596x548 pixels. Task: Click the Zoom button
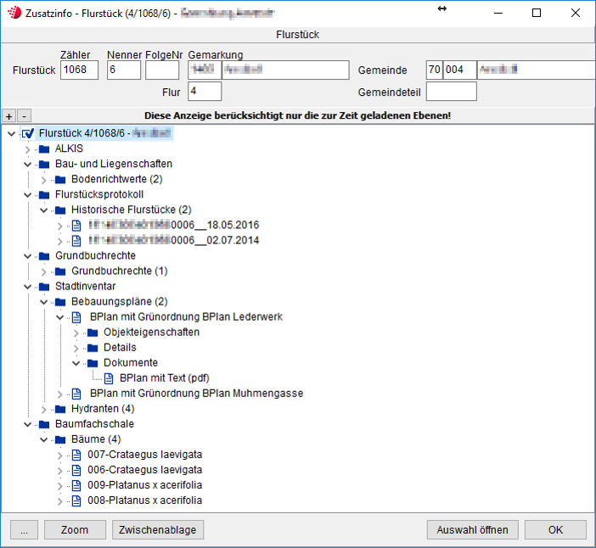pyautogui.click(x=75, y=530)
